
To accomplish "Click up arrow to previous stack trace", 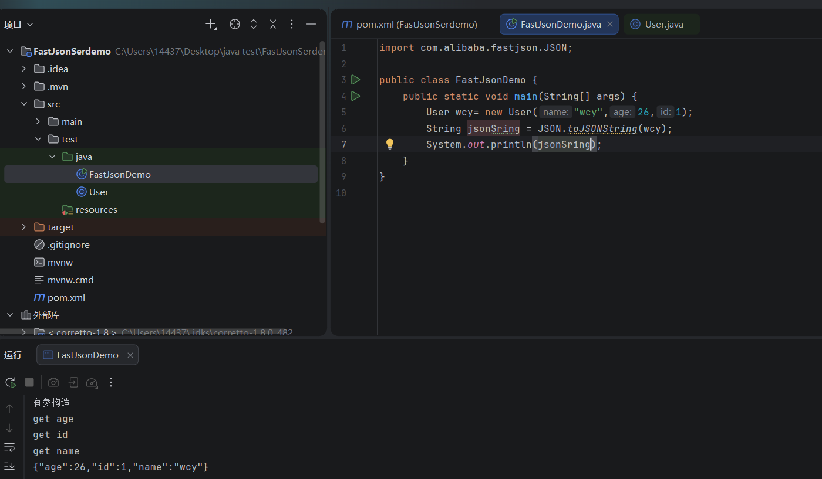I will coord(9,409).
